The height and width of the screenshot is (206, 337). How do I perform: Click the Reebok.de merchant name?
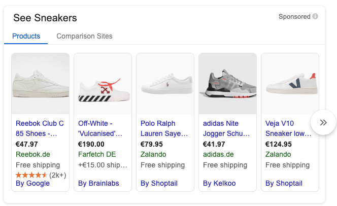click(32, 154)
